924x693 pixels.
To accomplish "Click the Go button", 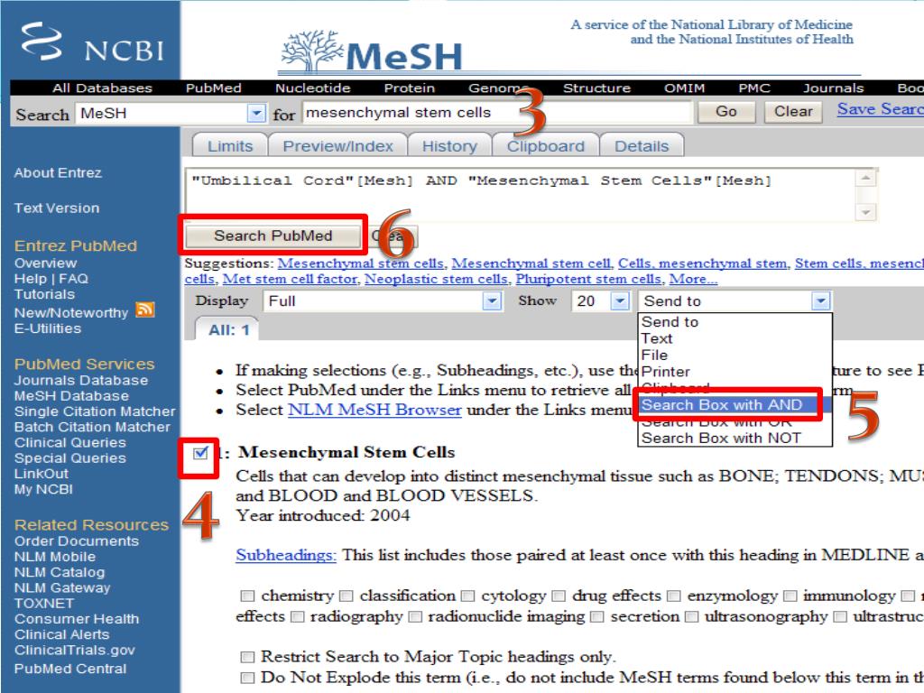I will (726, 111).
